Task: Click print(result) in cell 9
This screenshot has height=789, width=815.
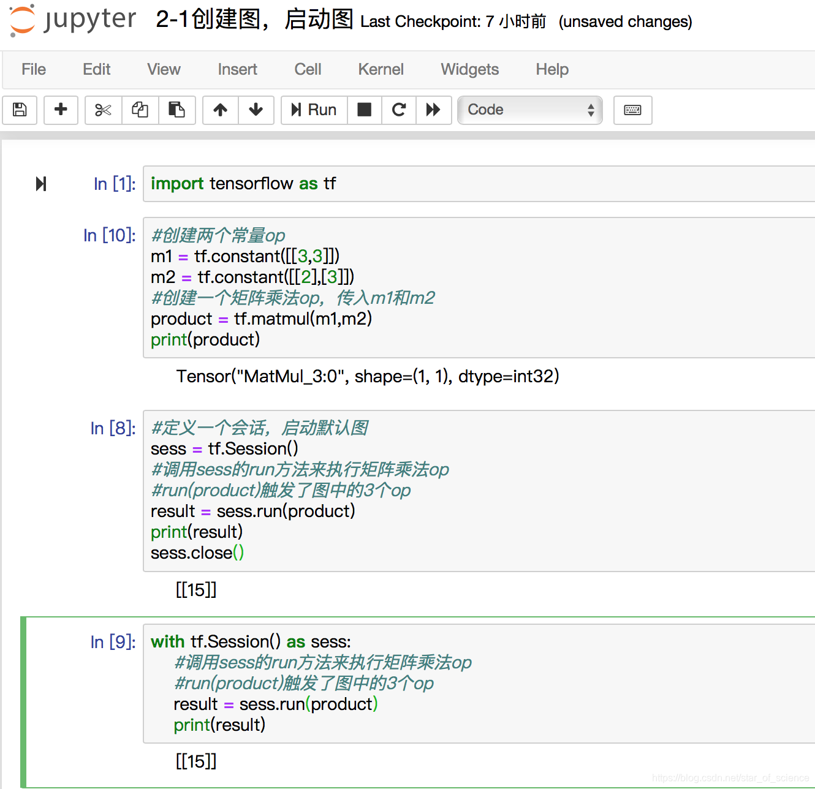Action: (x=219, y=725)
